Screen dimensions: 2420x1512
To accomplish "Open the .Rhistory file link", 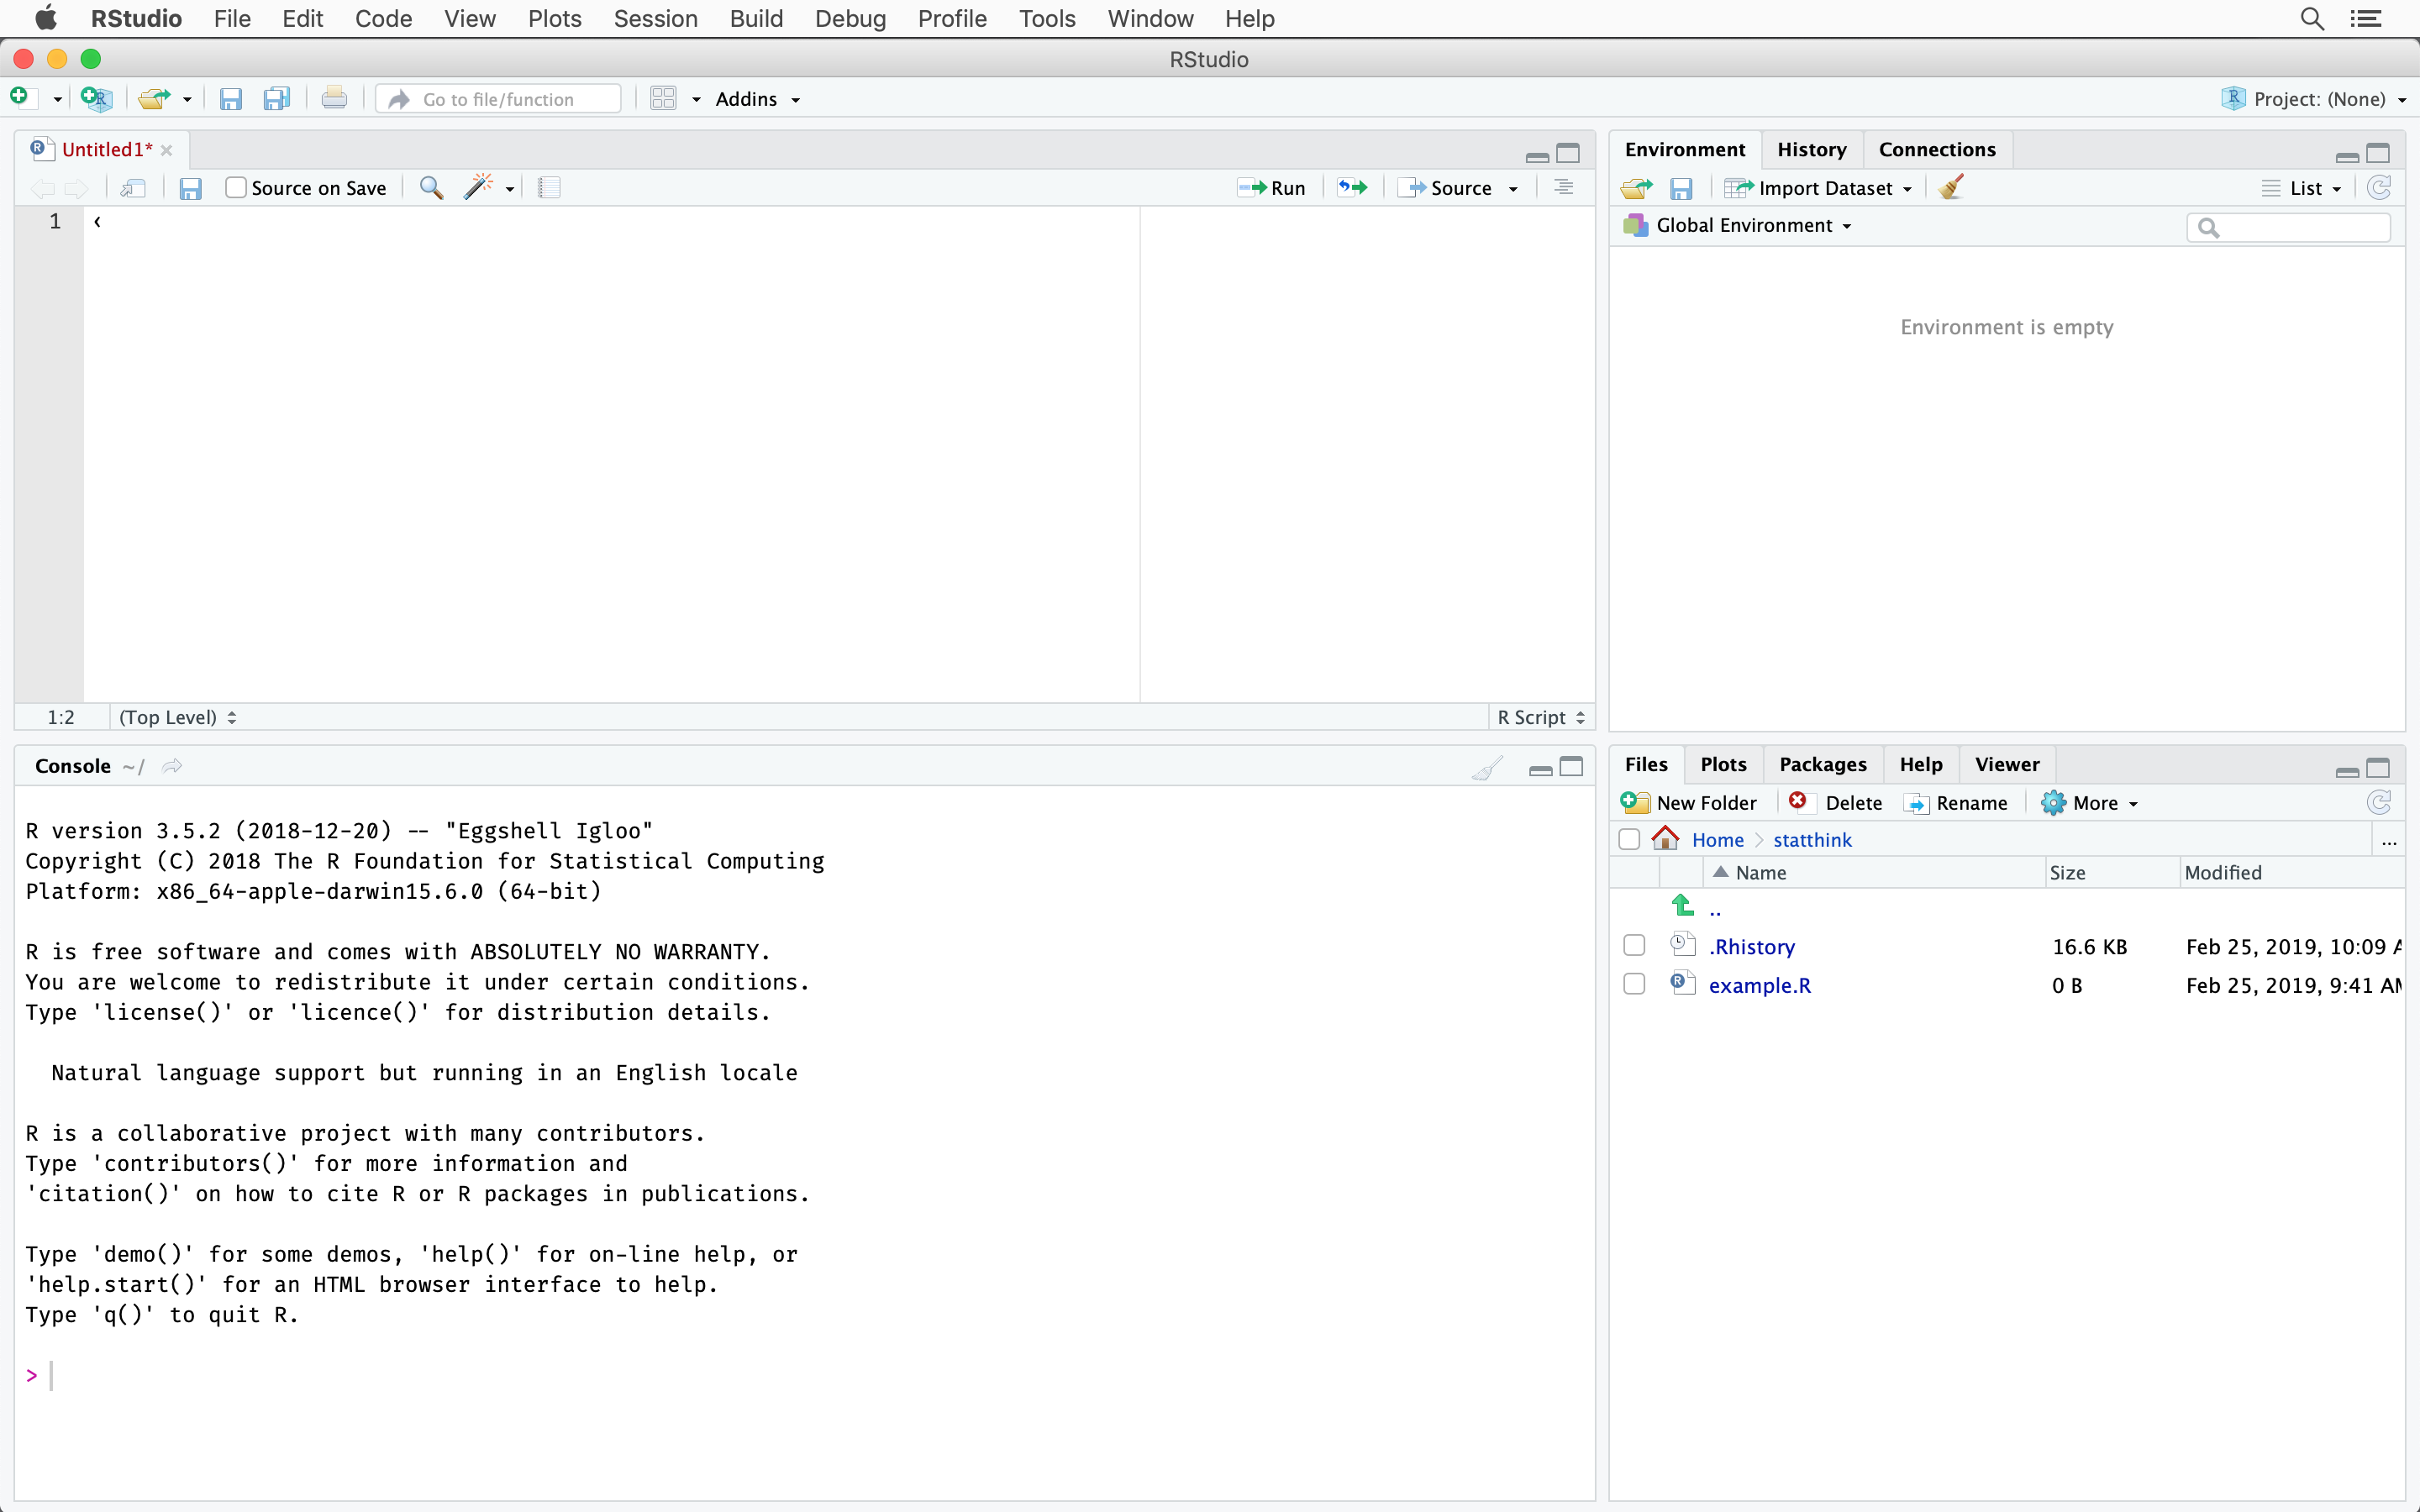I will click(1751, 946).
